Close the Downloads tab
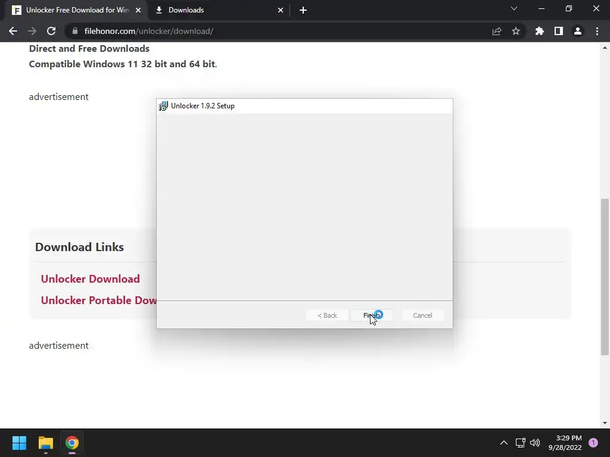610x457 pixels. [x=281, y=10]
